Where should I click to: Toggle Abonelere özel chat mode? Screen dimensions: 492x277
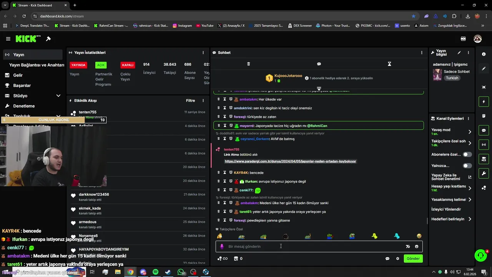(x=467, y=154)
